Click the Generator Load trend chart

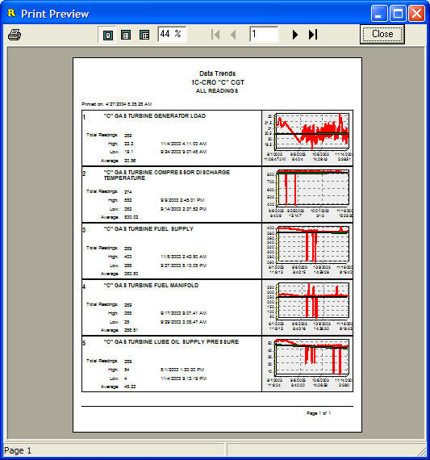(307, 137)
